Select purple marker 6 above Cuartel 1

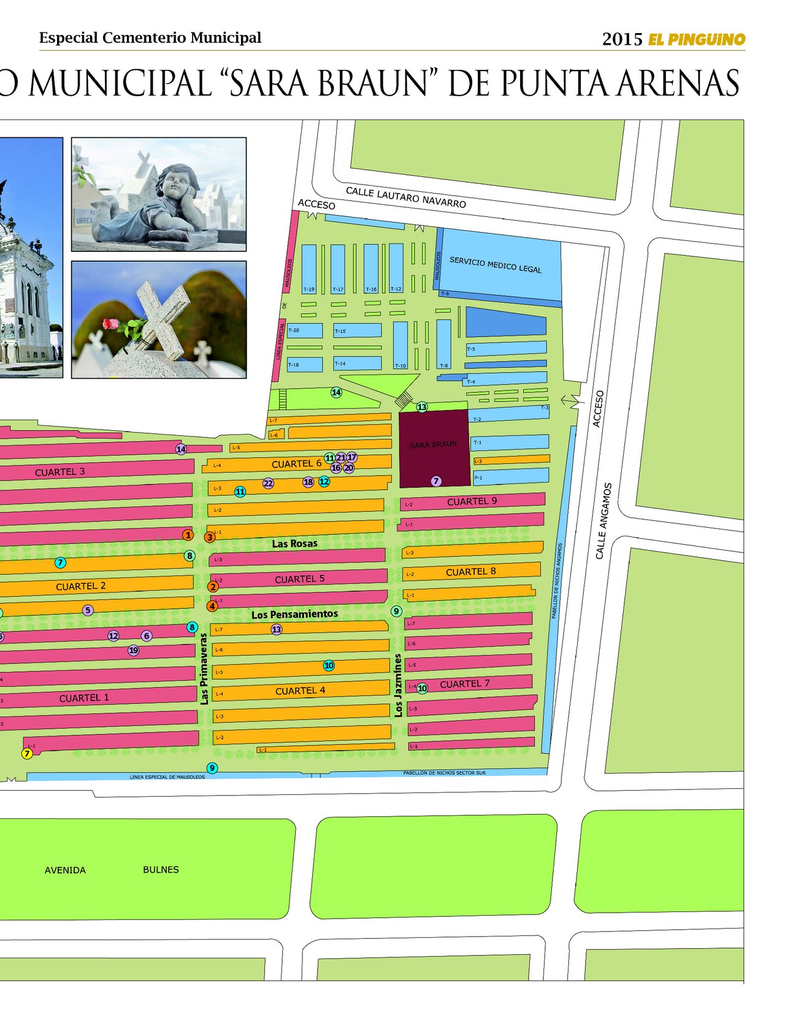click(146, 636)
